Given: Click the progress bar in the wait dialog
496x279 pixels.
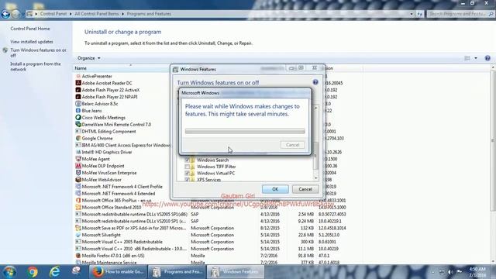Looking at the screenshot, I should pos(245,131).
